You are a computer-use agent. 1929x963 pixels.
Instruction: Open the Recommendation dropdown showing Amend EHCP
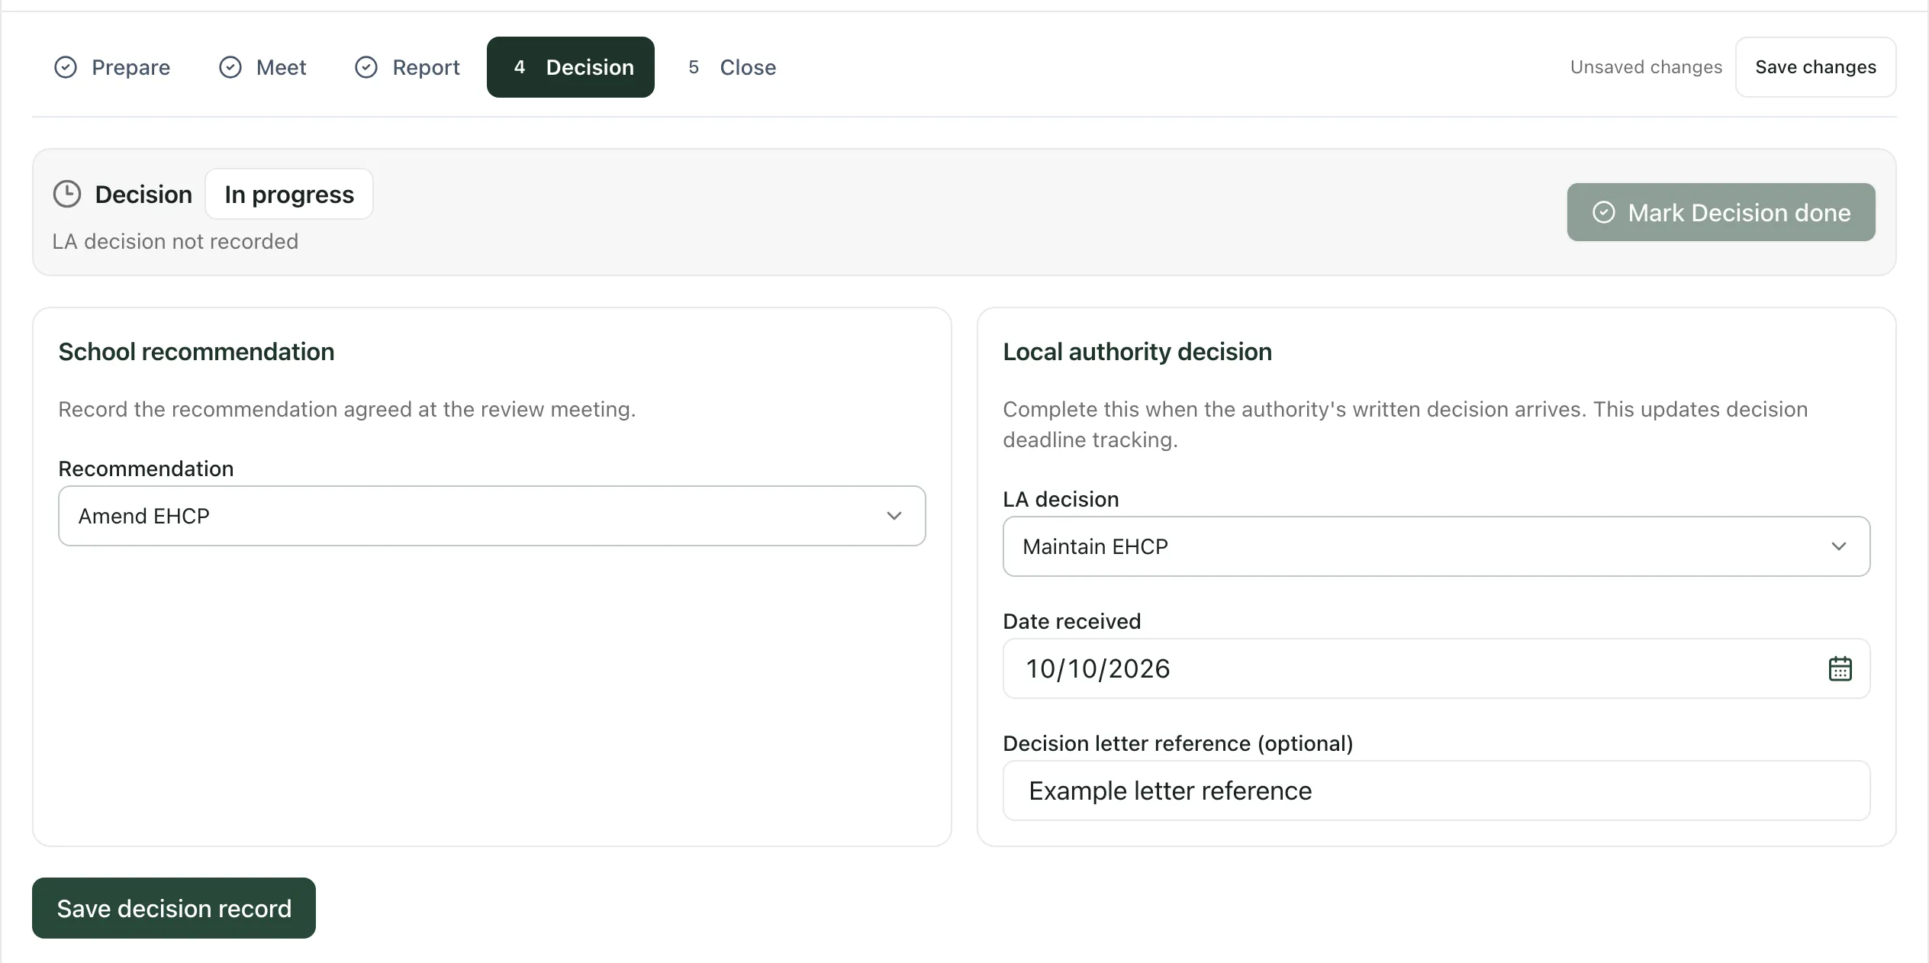(x=492, y=516)
